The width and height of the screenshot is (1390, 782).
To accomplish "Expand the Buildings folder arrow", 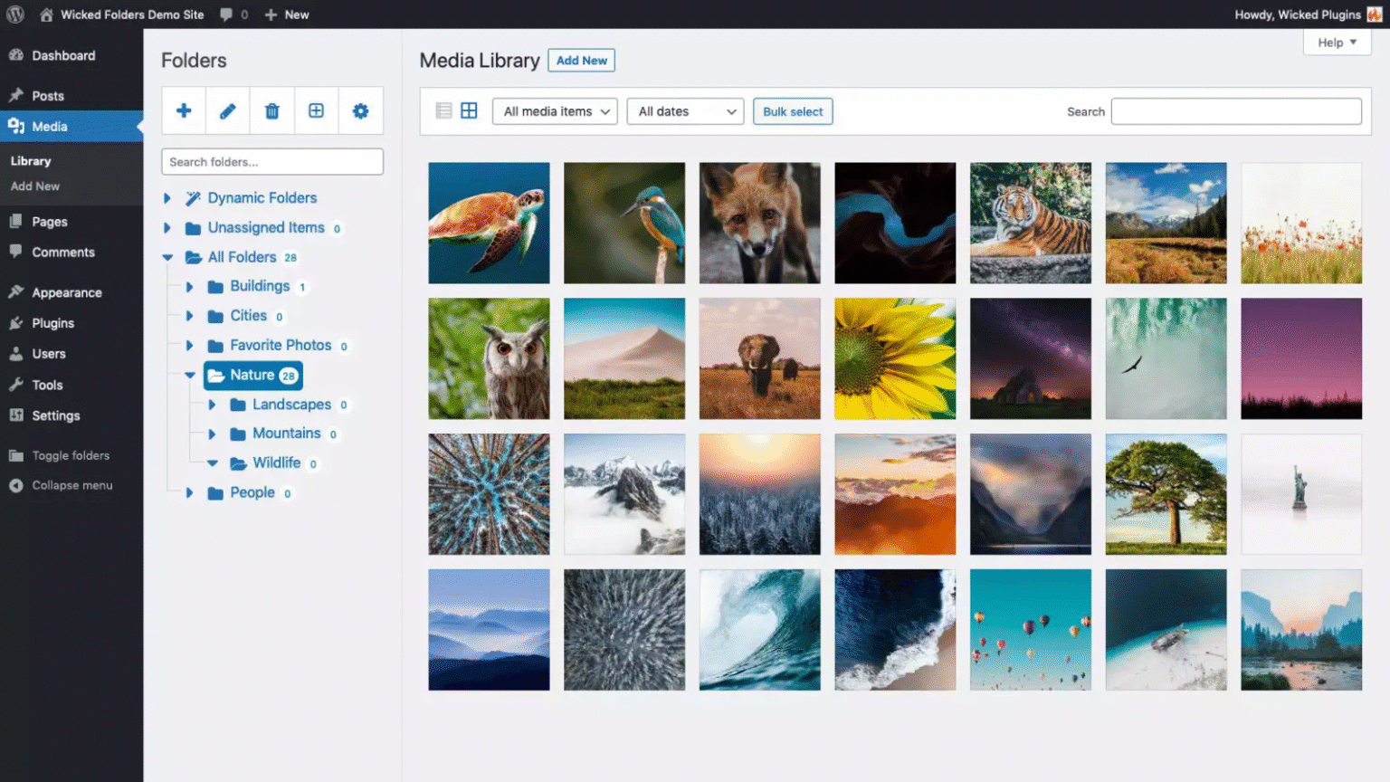I will [x=190, y=287].
